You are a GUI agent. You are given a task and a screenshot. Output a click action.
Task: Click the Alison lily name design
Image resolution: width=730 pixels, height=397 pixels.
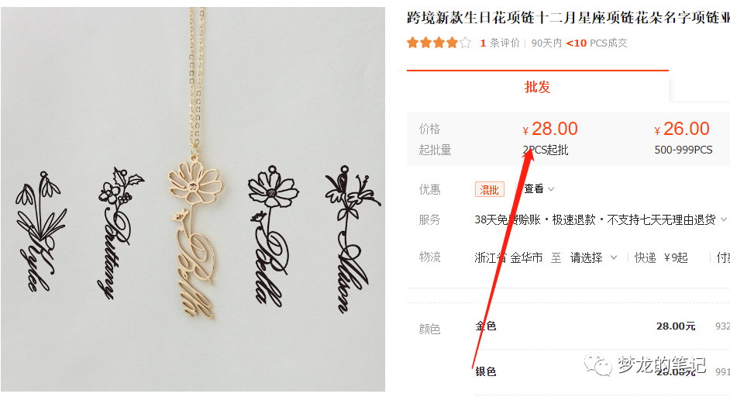[x=352, y=239]
